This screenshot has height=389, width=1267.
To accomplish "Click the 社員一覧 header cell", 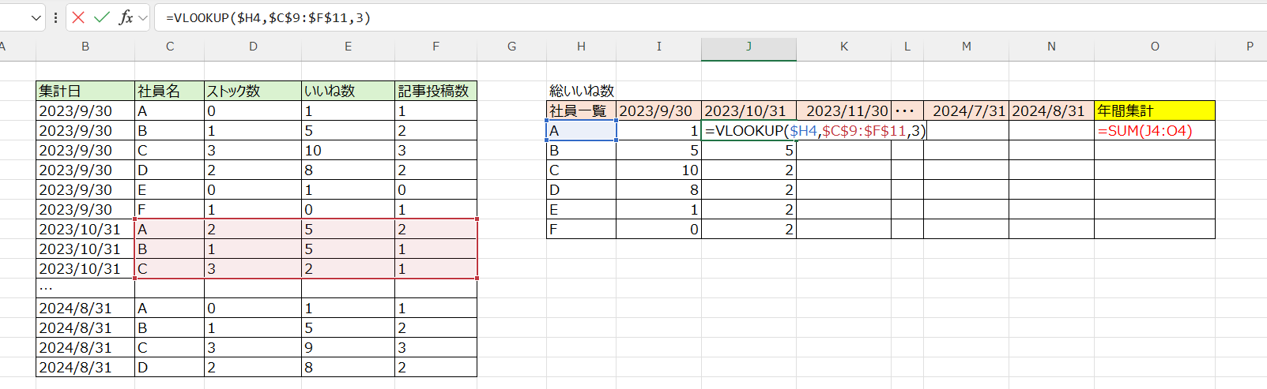I will coord(581,110).
